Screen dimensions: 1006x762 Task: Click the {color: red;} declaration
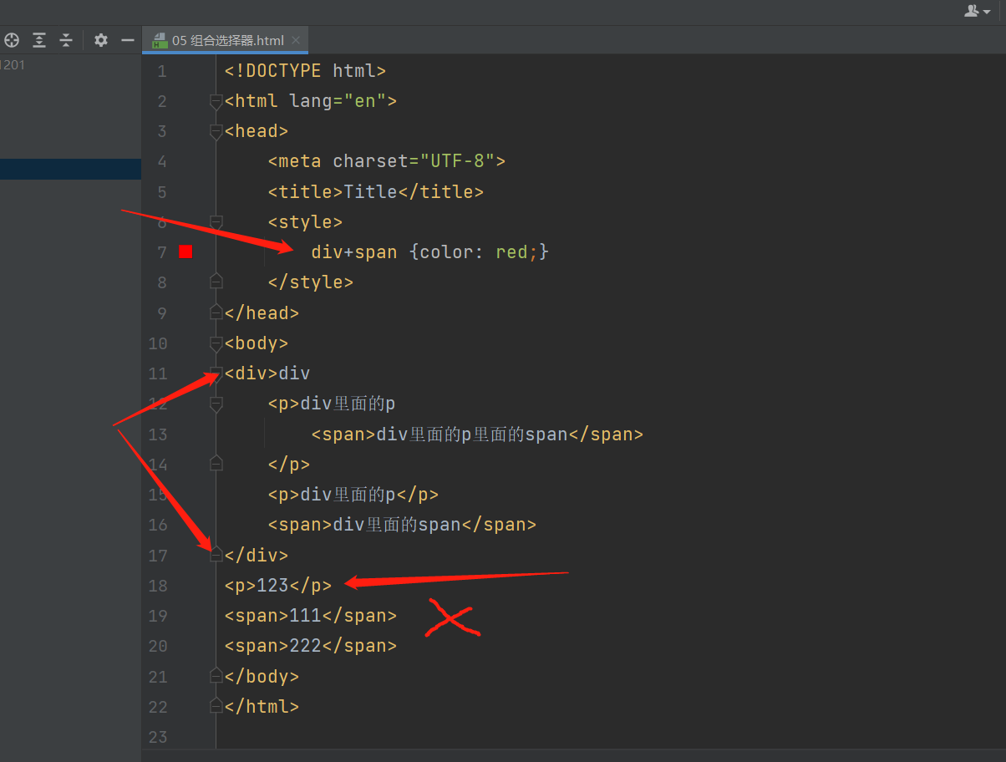(x=480, y=251)
